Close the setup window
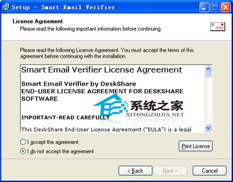This screenshot has width=233, height=182. (x=226, y=7)
